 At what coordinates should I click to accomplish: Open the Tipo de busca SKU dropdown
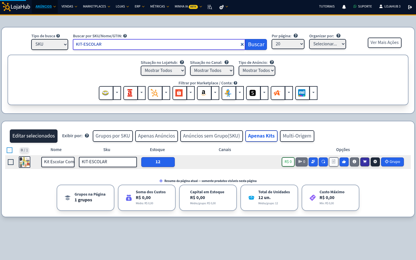click(50, 44)
